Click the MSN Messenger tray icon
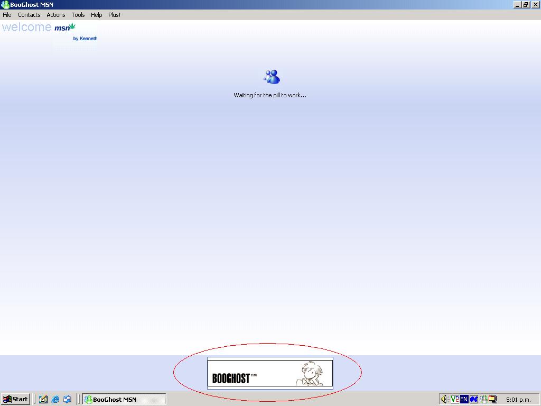 pyautogui.click(x=483, y=399)
